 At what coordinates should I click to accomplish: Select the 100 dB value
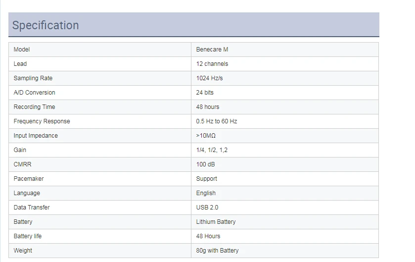pyautogui.click(x=205, y=164)
